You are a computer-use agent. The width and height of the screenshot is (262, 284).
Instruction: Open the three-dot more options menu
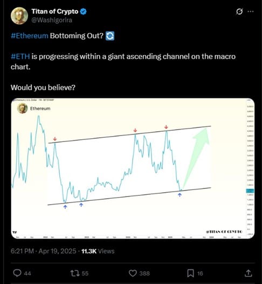[251, 11]
